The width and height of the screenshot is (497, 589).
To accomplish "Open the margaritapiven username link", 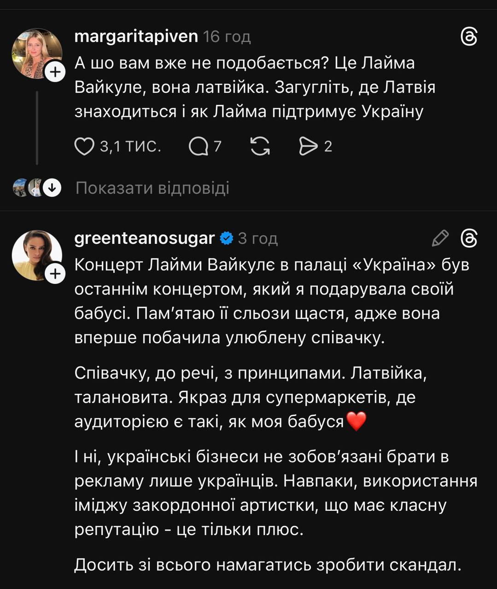I will tap(136, 36).
